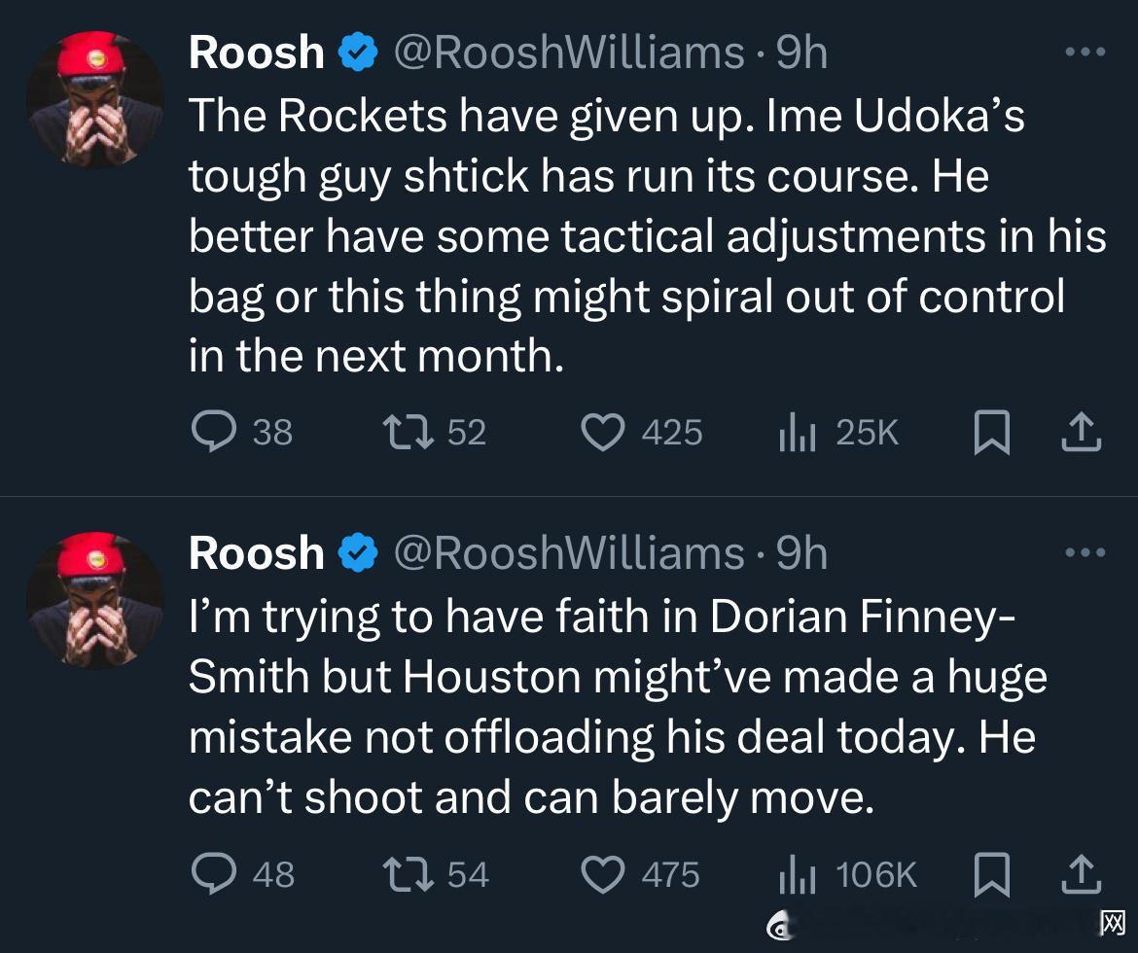Image resolution: width=1138 pixels, height=953 pixels.
Task: Open the 9h timestamp of the first tweet
Action: [801, 53]
